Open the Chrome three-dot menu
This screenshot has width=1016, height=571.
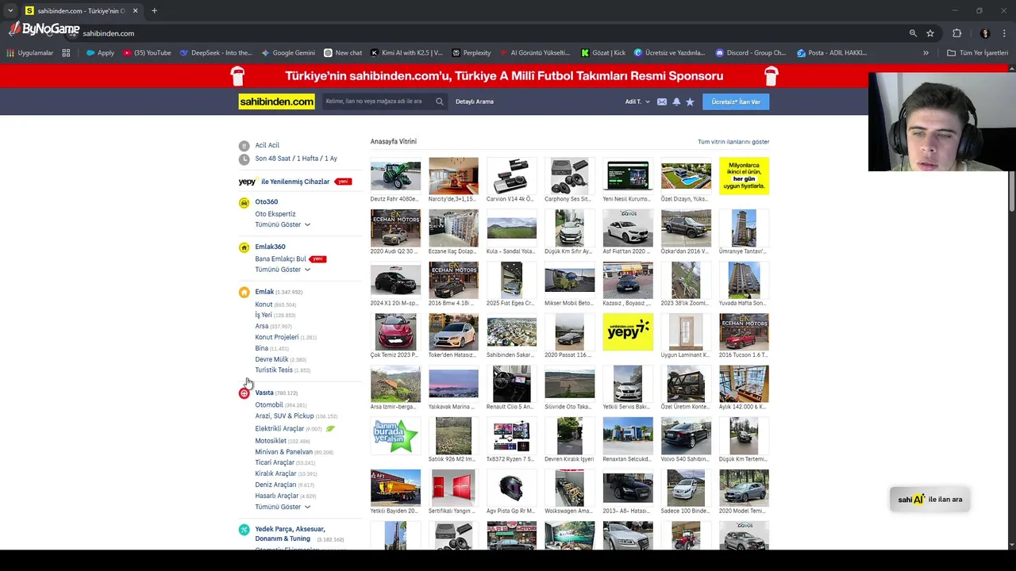click(1004, 33)
